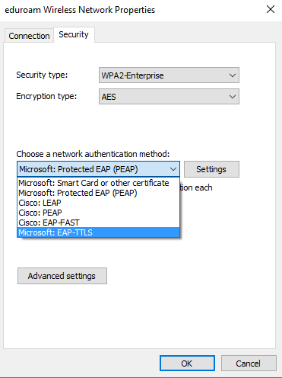Select Cisco: LEAP option
282x378 pixels.
click(99, 203)
